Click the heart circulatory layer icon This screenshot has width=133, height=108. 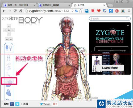click(x=9, y=93)
